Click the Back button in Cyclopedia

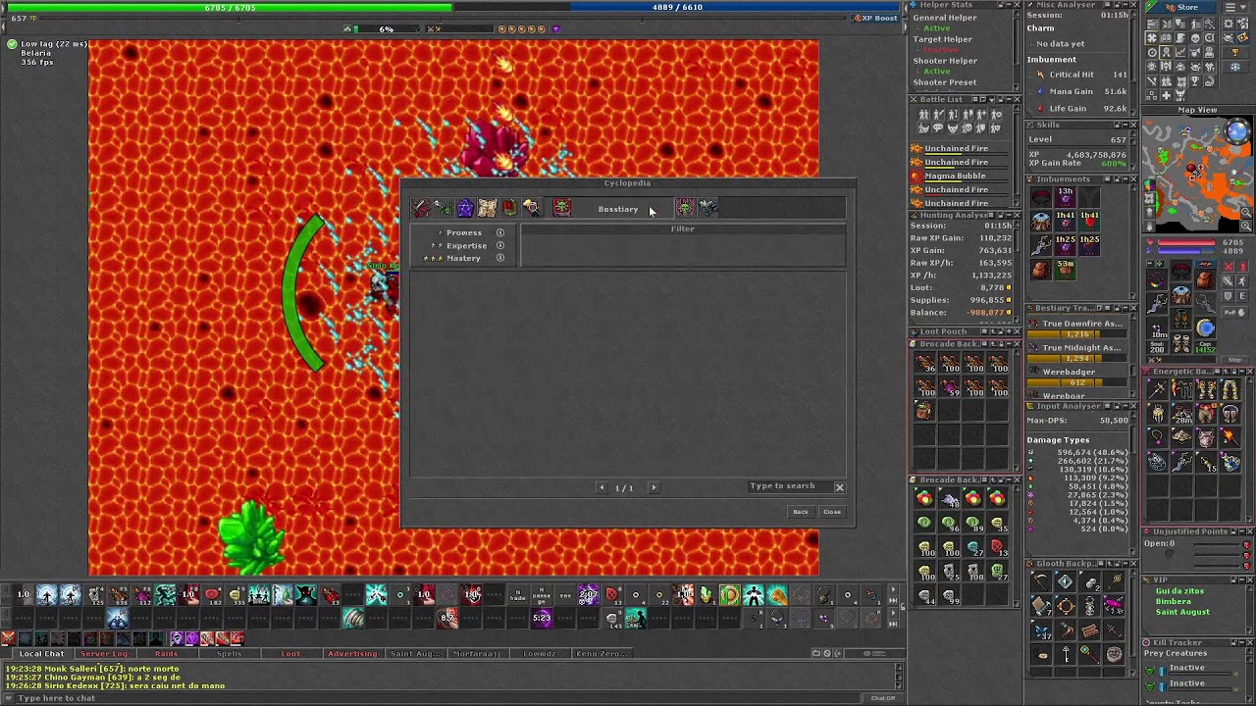coord(801,512)
